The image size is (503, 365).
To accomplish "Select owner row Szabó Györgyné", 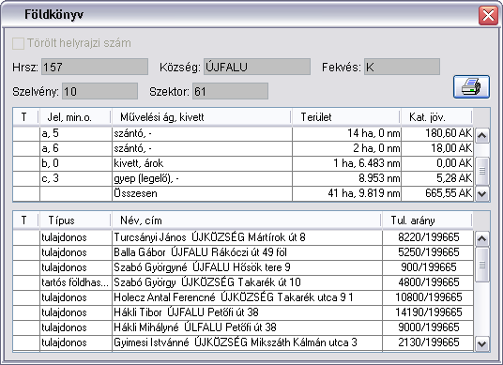I will (243, 267).
